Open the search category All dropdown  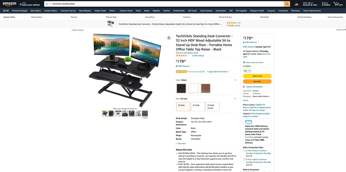pyautogui.click(x=48, y=4)
